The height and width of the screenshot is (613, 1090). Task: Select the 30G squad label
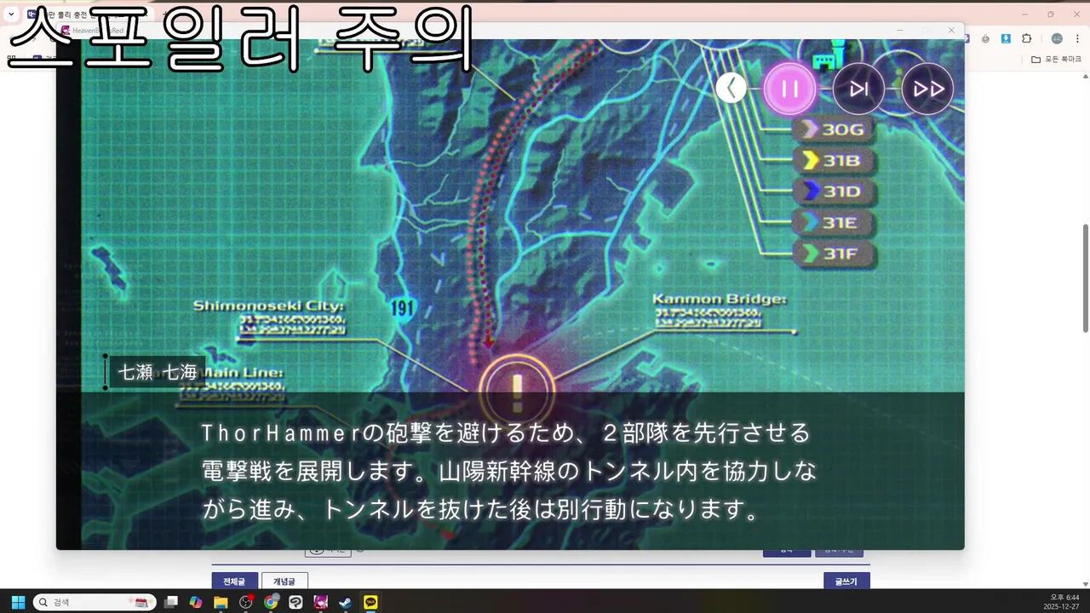(834, 129)
